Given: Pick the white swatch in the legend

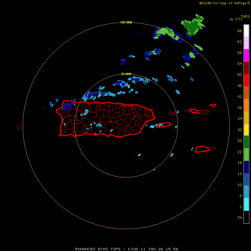Looking at the screenshot, I should [246, 31].
